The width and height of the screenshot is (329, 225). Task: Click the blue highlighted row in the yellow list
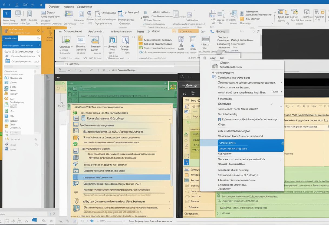[x=122, y=177]
